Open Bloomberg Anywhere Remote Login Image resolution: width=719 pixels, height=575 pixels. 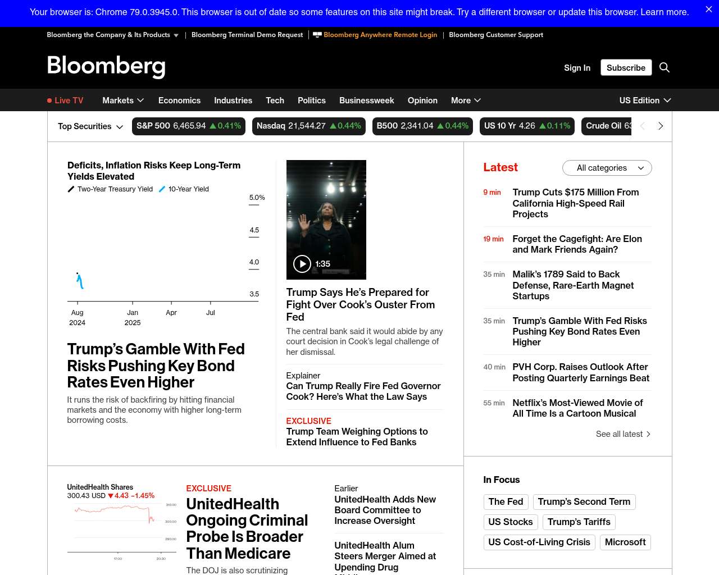pos(375,35)
